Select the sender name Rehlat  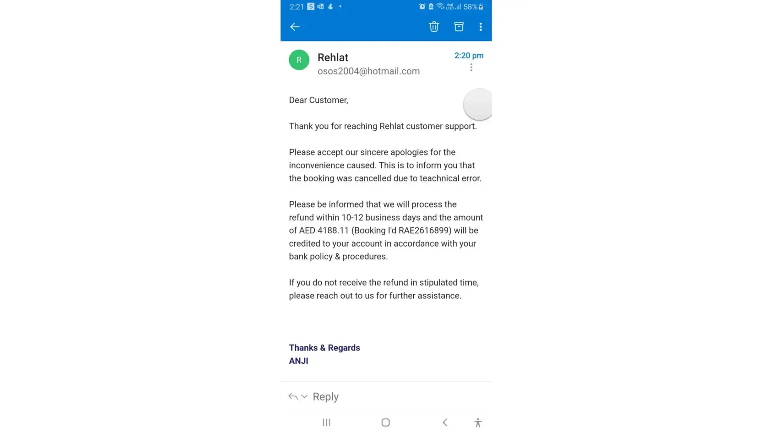[333, 57]
